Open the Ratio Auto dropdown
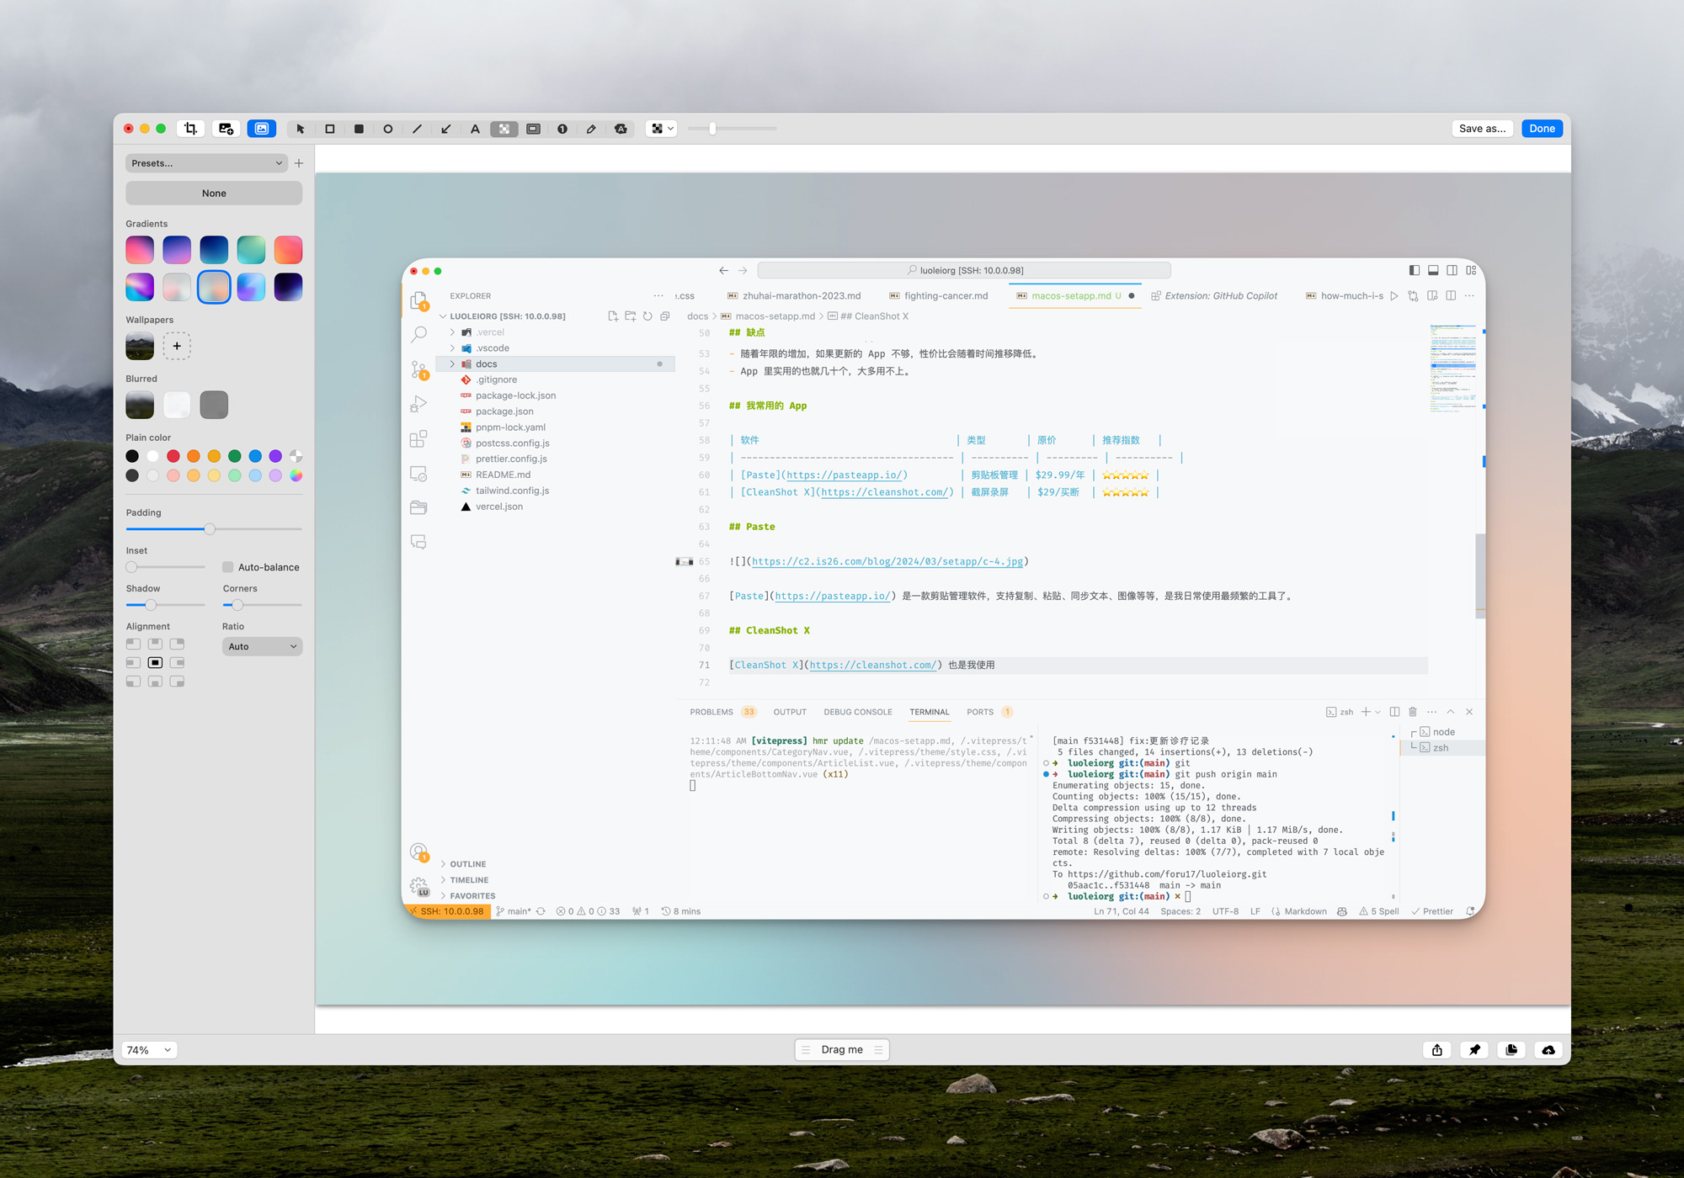Viewport: 1684px width, 1178px height. [x=262, y=646]
